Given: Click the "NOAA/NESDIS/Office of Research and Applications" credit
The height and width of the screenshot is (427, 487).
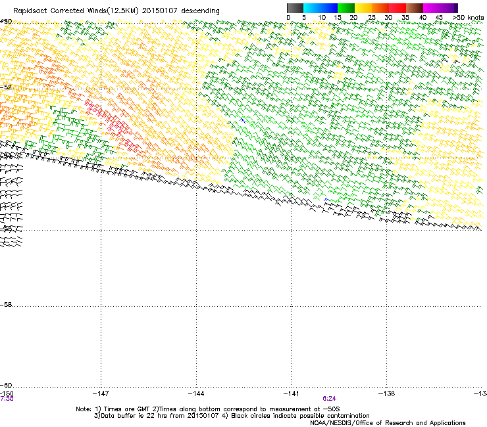Looking at the screenshot, I should click(388, 423).
